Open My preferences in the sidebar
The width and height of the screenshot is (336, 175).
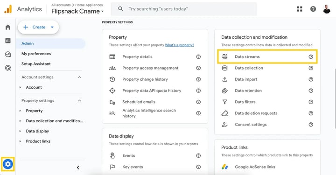(x=36, y=54)
